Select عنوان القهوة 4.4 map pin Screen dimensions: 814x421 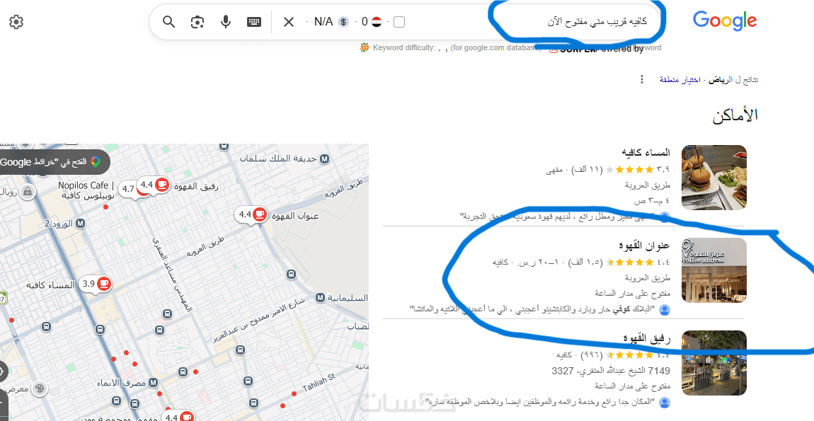(x=252, y=214)
